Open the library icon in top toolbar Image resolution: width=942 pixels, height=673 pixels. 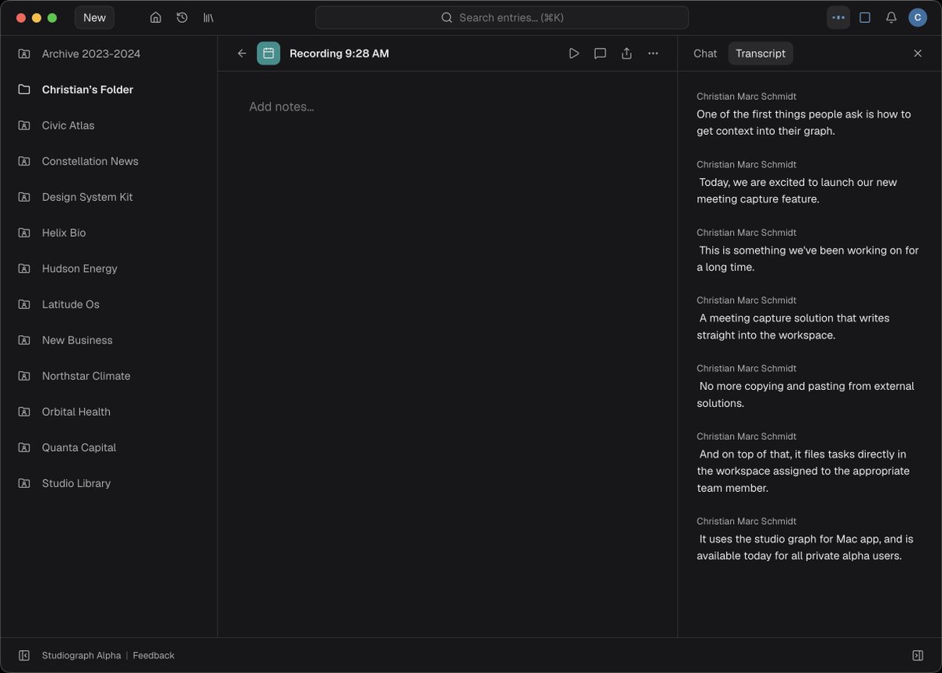[208, 17]
